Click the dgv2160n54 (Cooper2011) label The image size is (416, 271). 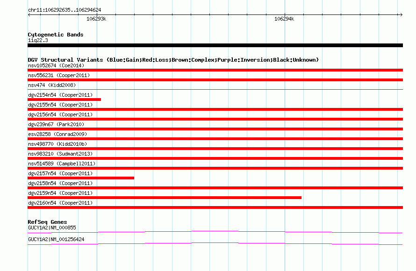(x=60, y=203)
